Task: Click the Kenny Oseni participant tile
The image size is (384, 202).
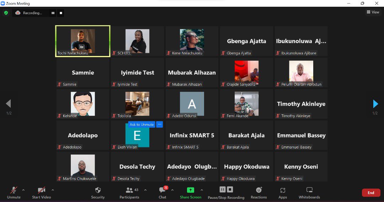Action: pos(301,167)
